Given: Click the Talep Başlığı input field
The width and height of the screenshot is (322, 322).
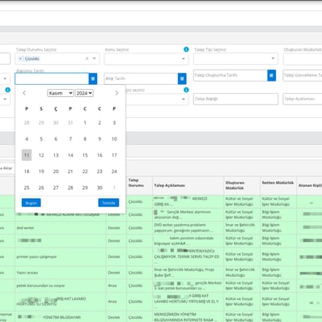Looking at the screenshot, I should [x=235, y=99].
